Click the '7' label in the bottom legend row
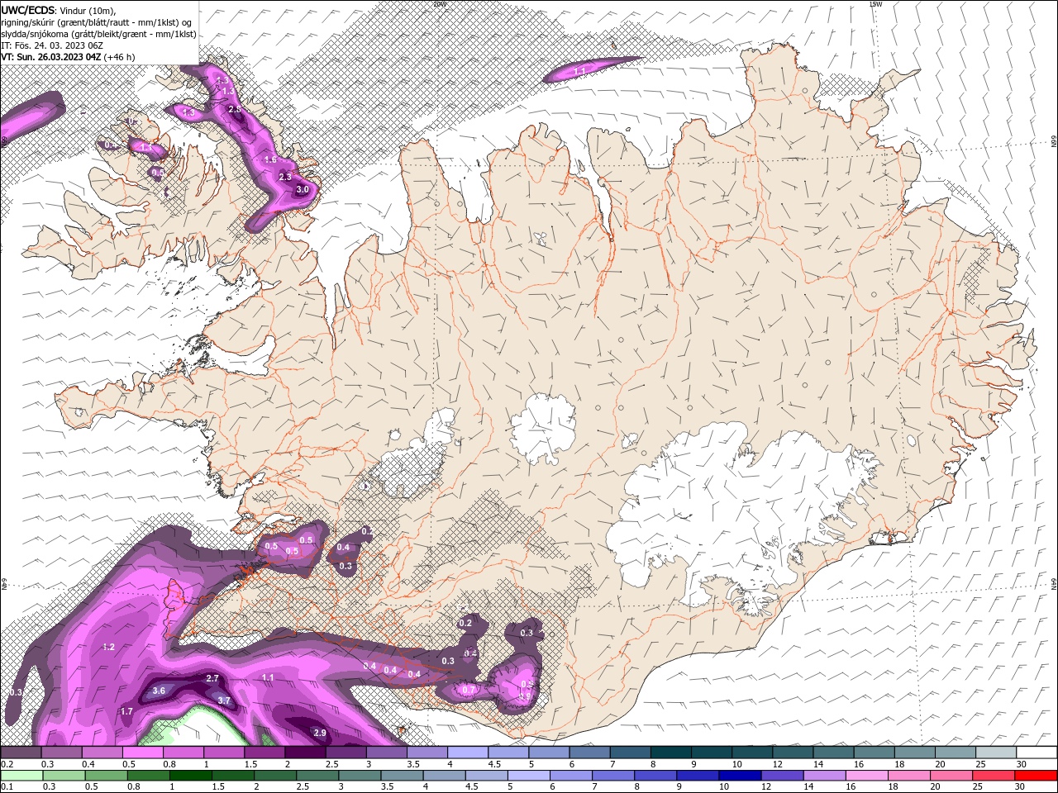This screenshot has width=1058, height=793. (596, 786)
